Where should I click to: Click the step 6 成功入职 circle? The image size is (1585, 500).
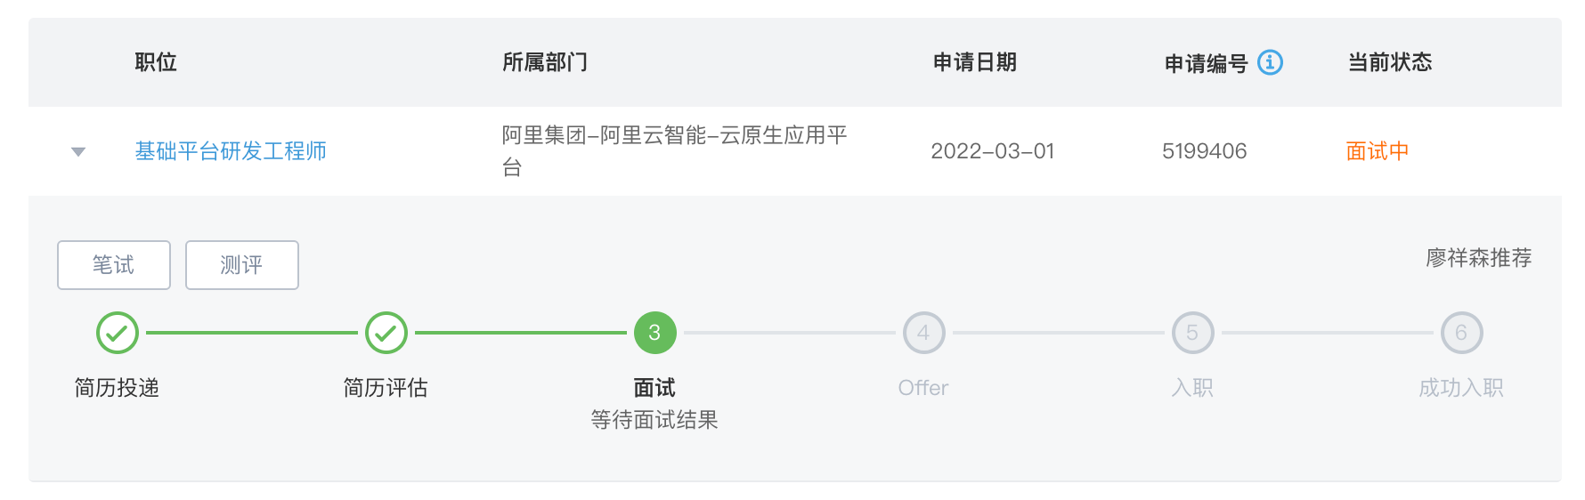(1462, 333)
